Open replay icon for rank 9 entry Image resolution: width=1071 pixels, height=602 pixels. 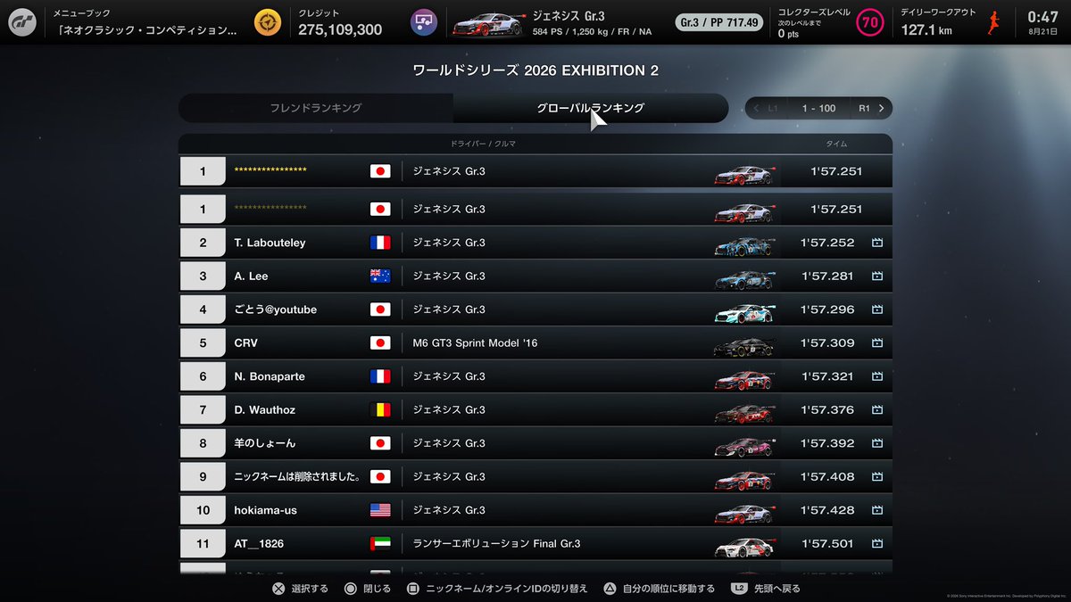(877, 477)
